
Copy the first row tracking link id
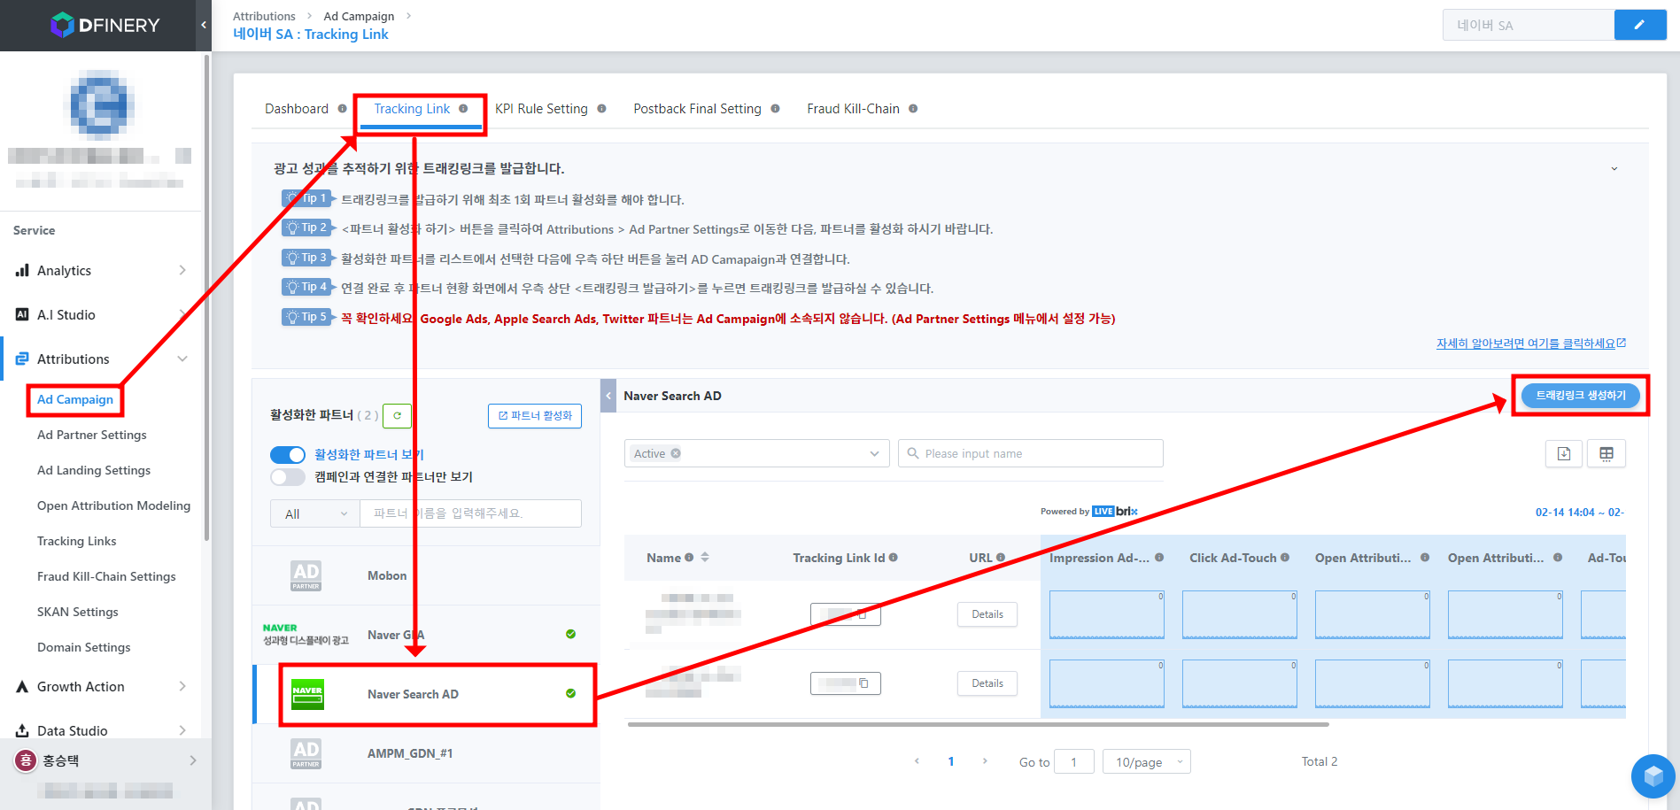[862, 614]
